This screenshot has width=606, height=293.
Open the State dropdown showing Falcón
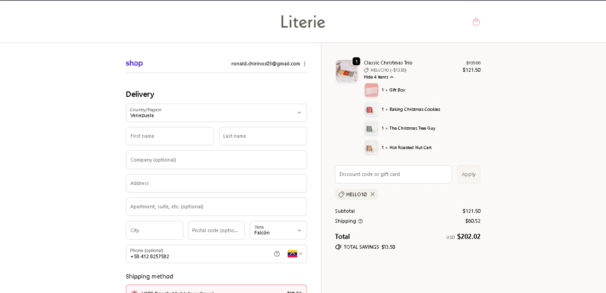(278, 230)
